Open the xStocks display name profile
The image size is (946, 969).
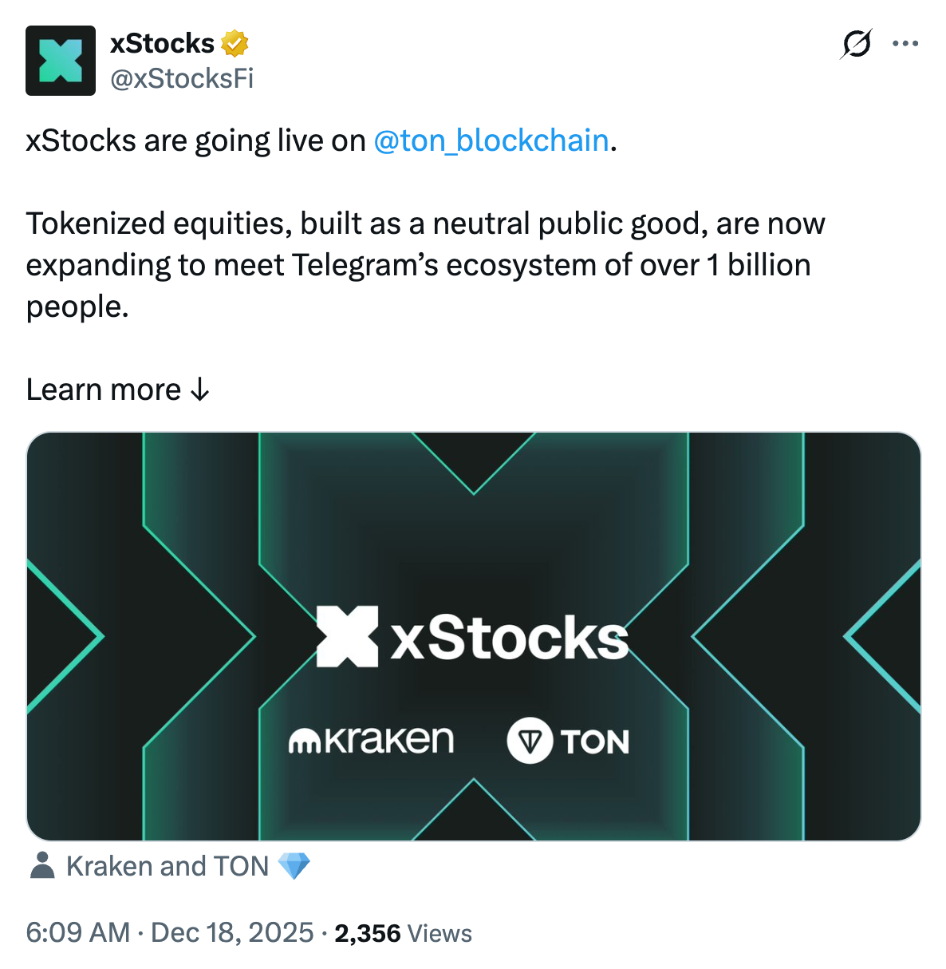[x=162, y=43]
